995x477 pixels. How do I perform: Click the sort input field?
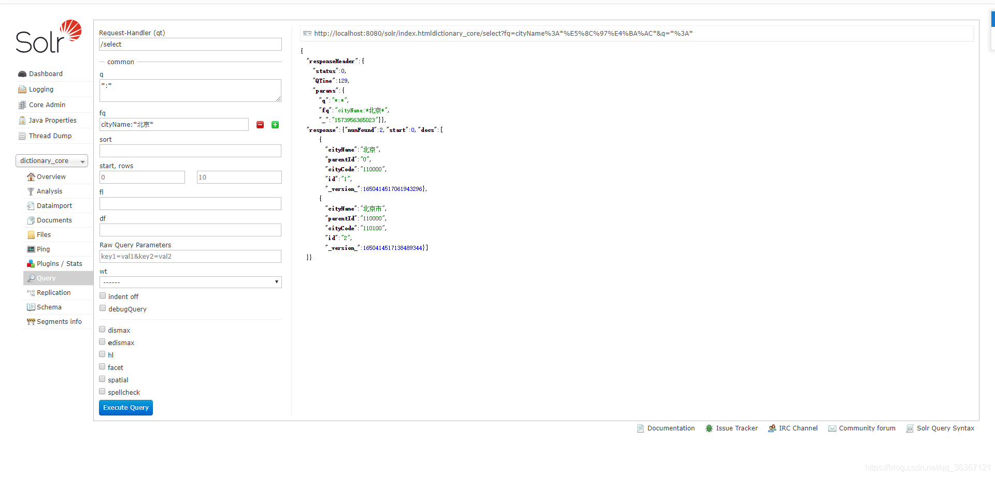190,151
